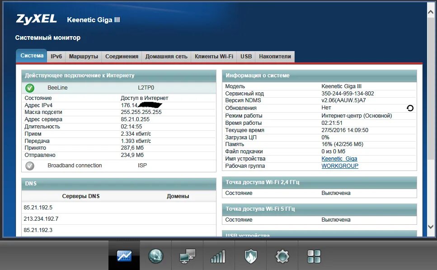
Task: Switch to the USB tab
Action: pos(246,57)
